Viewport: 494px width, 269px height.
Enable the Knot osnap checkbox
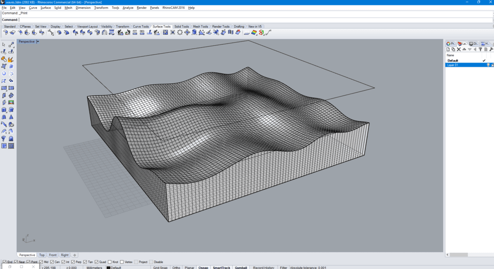point(110,262)
